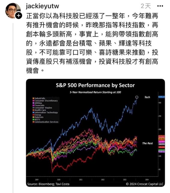This screenshot has width=170, height=193.
Task: Click the jackieyutw username
Action: [x=42, y=6]
